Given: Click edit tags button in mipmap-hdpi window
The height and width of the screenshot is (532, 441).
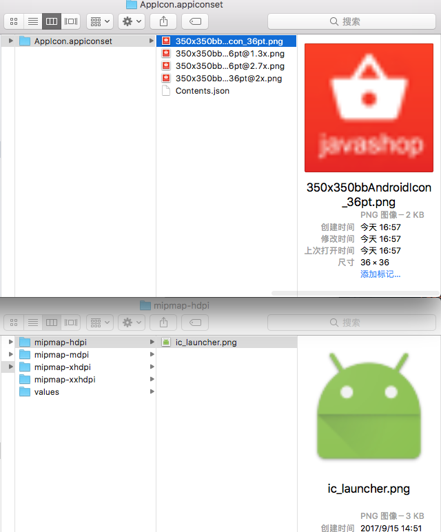Looking at the screenshot, I should coord(195,323).
